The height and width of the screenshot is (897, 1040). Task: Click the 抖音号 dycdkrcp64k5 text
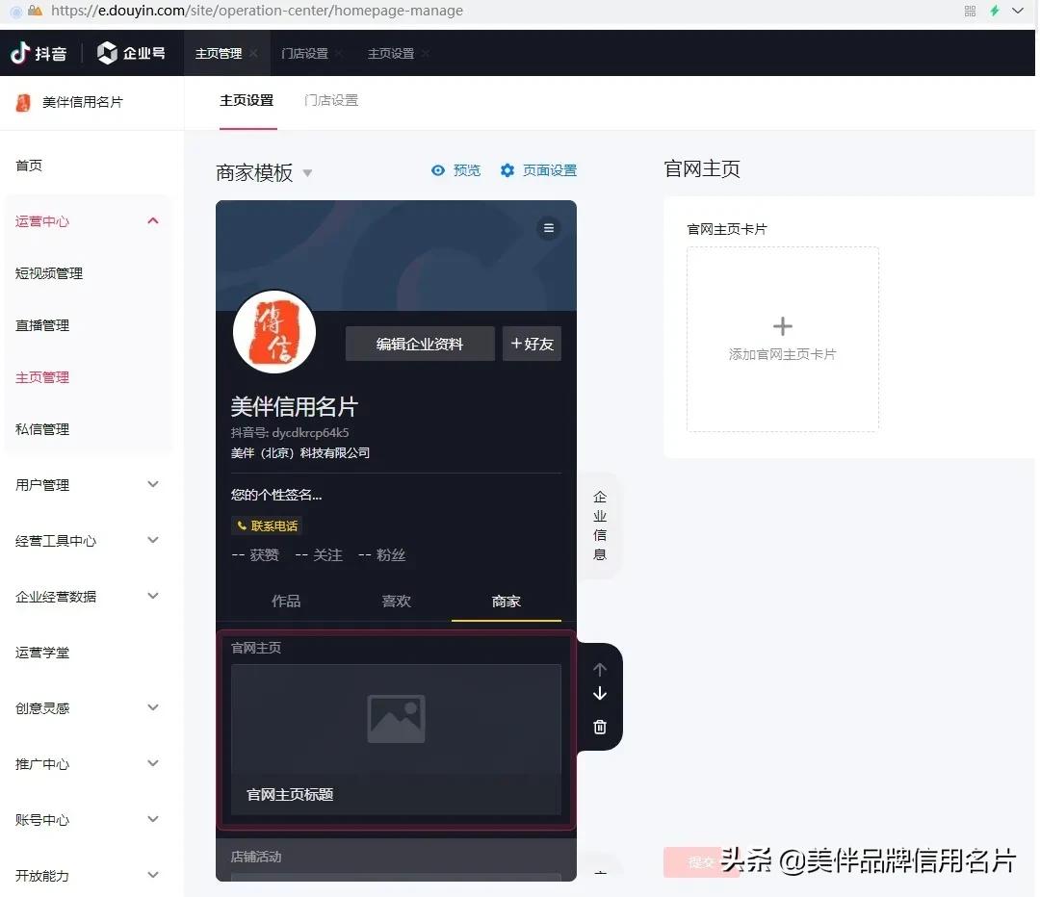pyautogui.click(x=290, y=432)
